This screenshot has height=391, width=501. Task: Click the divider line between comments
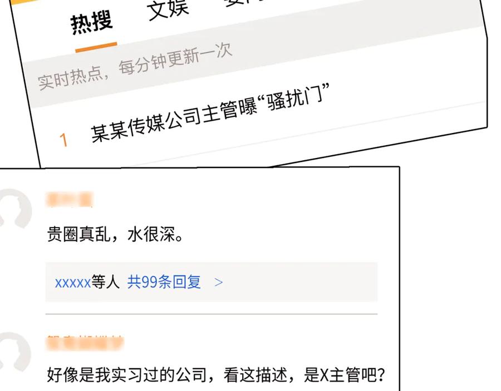click(x=212, y=314)
